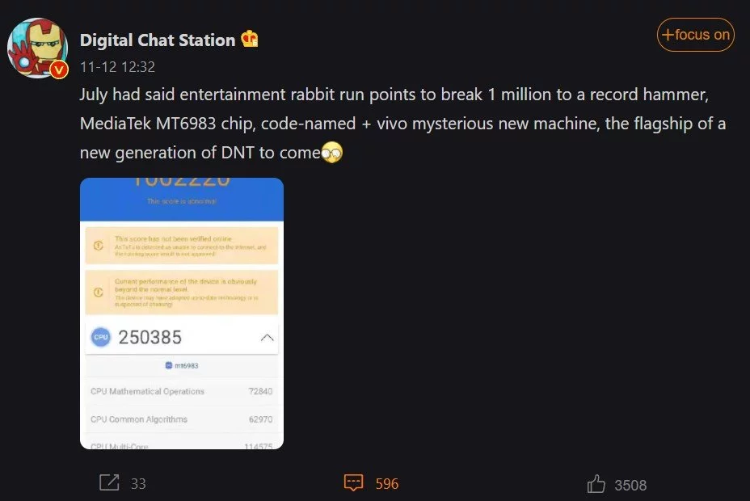
Task: Follow the account with '+focus on'
Action: 695,35
